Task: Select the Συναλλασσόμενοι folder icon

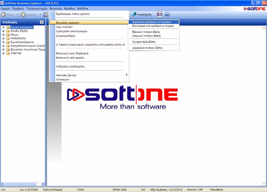Action: click(8, 42)
